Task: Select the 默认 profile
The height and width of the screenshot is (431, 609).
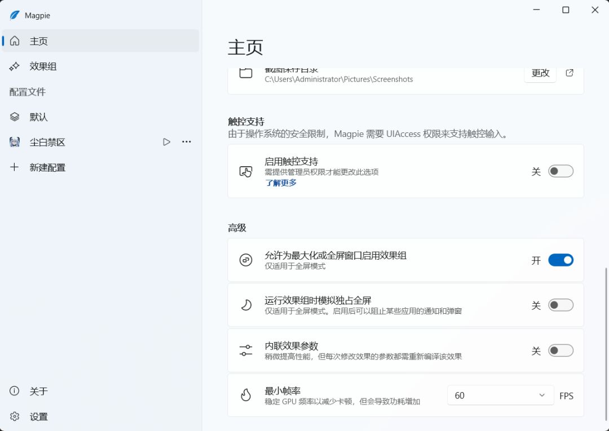Action: (x=100, y=117)
